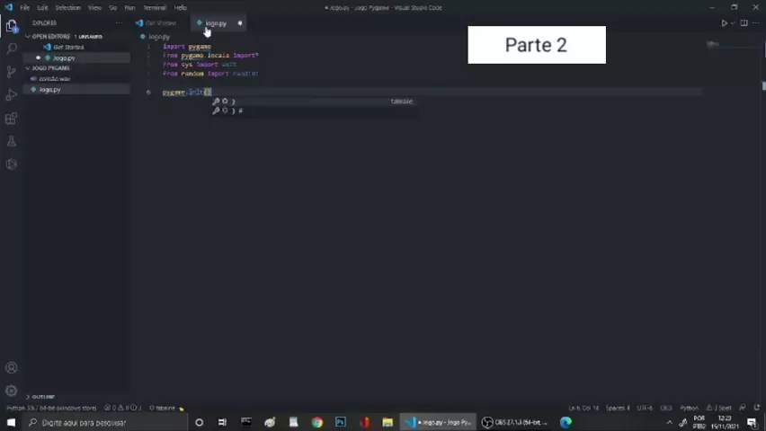The image size is (766, 431).
Task: Click the VS Code logo in the title bar
Action: tap(9, 7)
